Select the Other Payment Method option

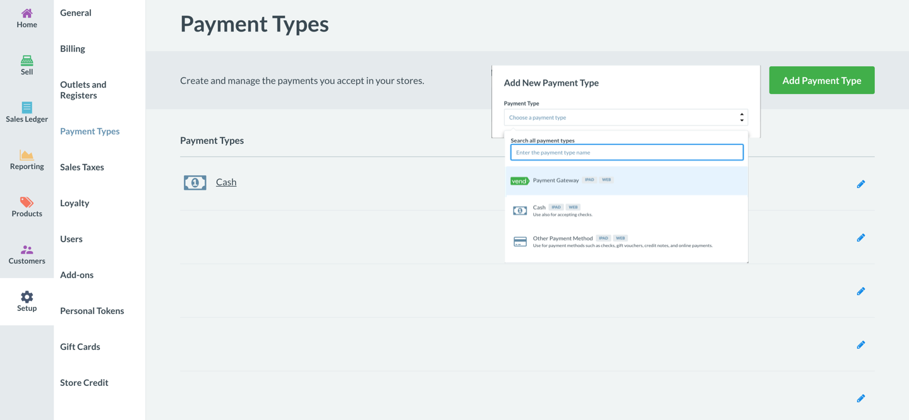click(x=627, y=242)
